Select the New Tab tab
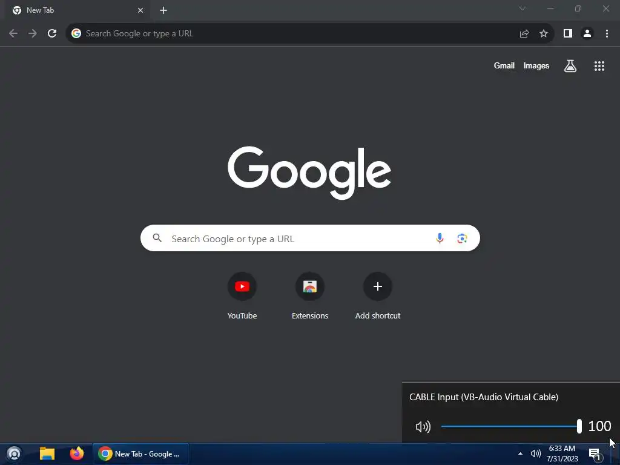This screenshot has height=465, width=620. 78,10
